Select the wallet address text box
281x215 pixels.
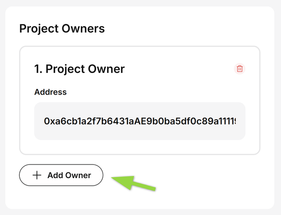pyautogui.click(x=140, y=121)
